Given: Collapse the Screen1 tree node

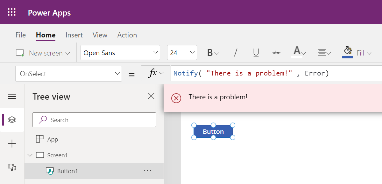Looking at the screenshot, I should tap(30, 155).
